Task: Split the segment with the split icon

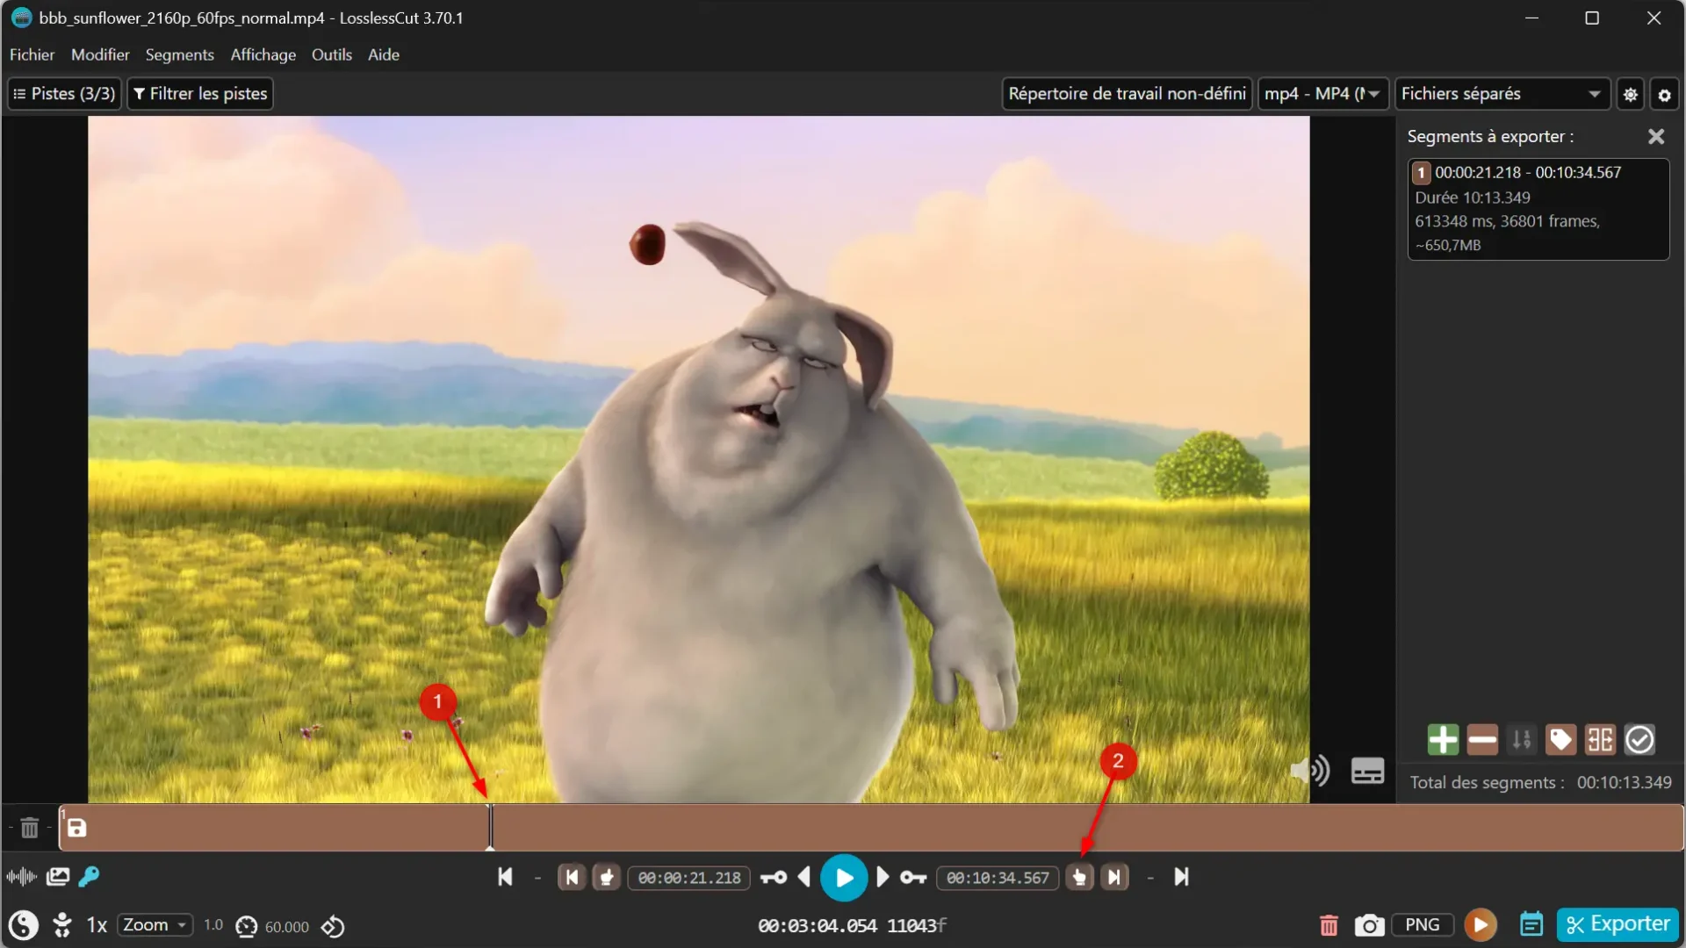Action: click(x=1600, y=740)
